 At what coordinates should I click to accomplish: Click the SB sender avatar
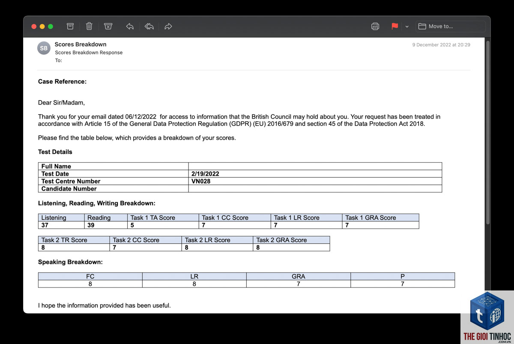tap(44, 48)
